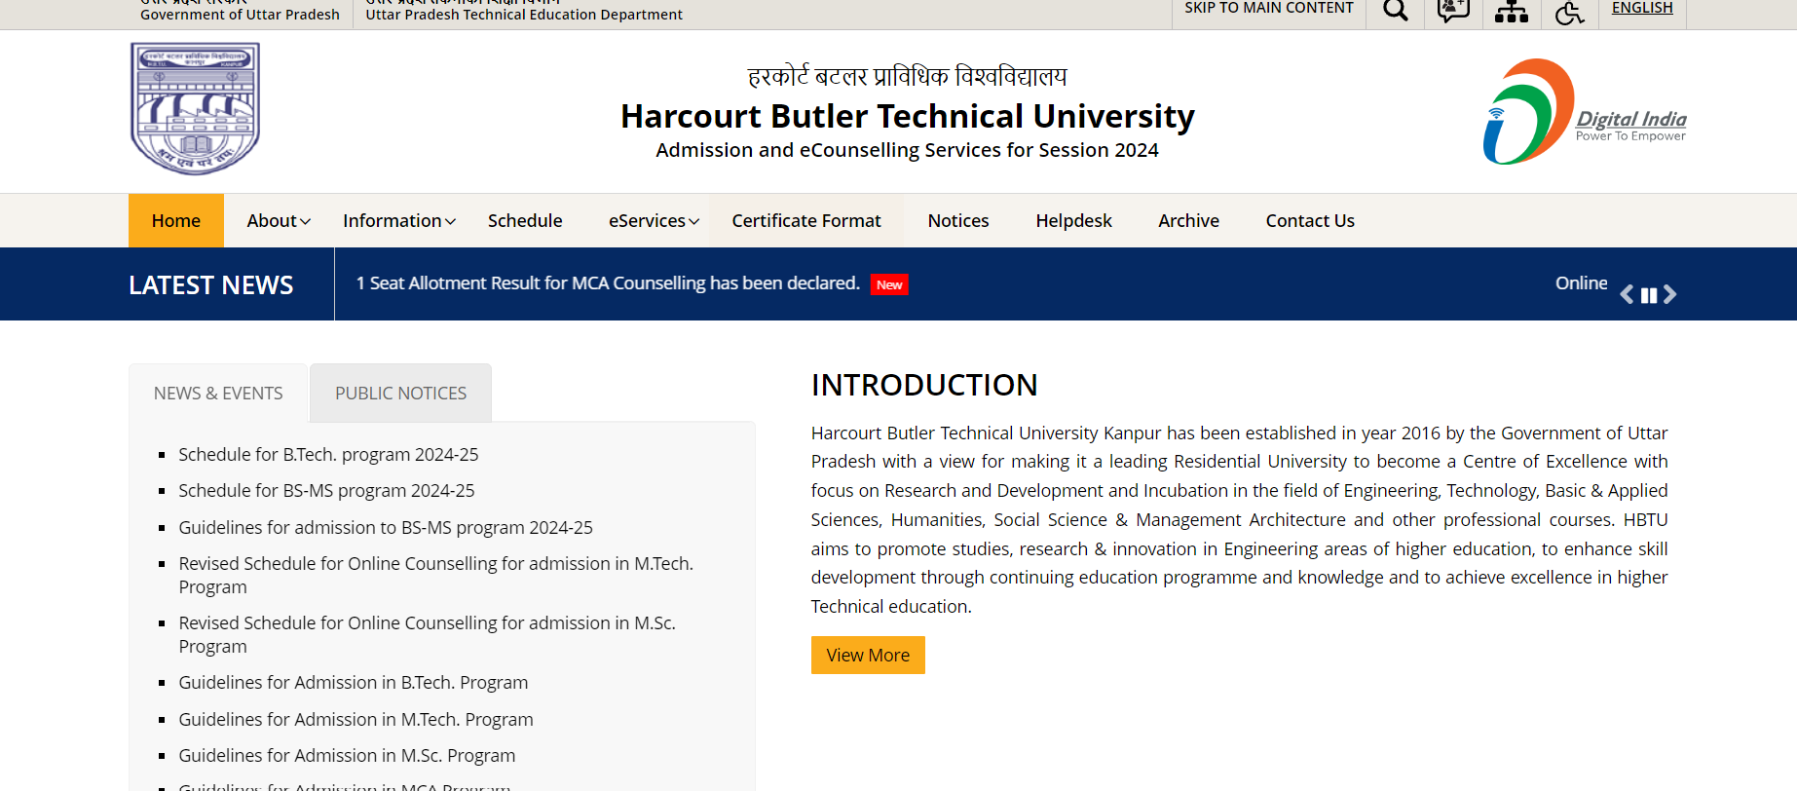Show previous news ticker item
This screenshot has width=1797, height=791.
tap(1627, 294)
